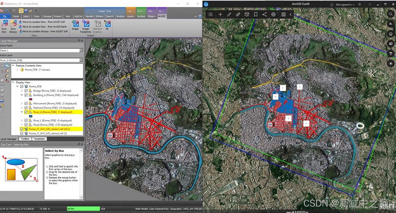
Task: Switch to the Home ribbon tab
Action: click(16, 16)
